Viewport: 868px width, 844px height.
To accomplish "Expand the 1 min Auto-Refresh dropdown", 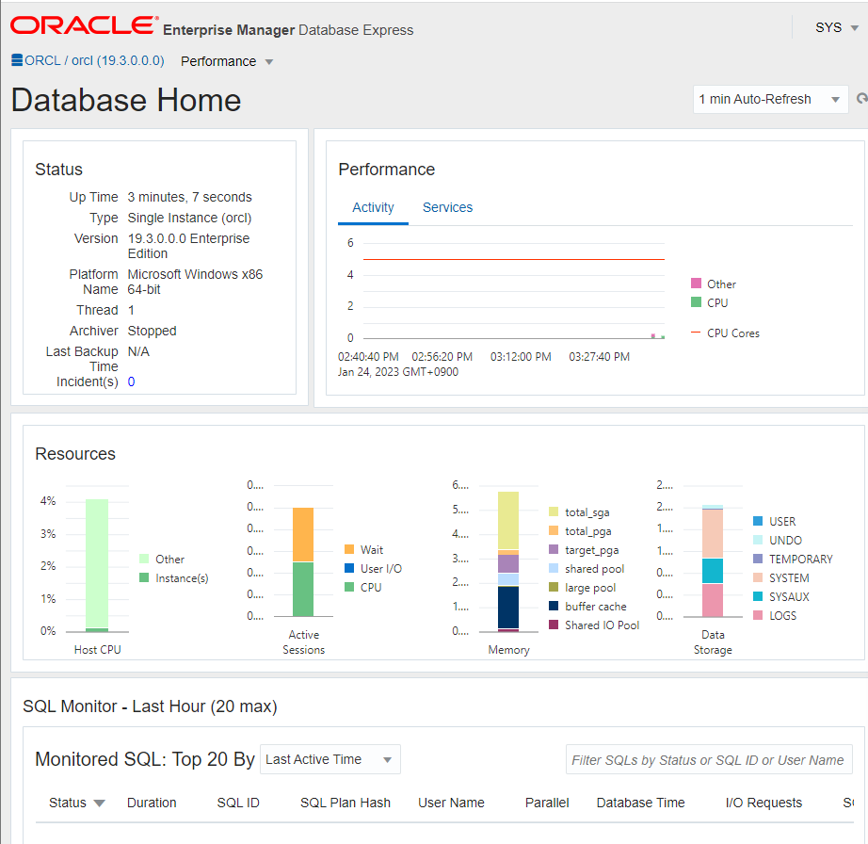I will [770, 99].
